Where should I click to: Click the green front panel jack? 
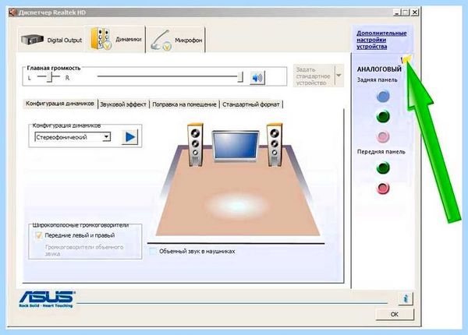383,167
